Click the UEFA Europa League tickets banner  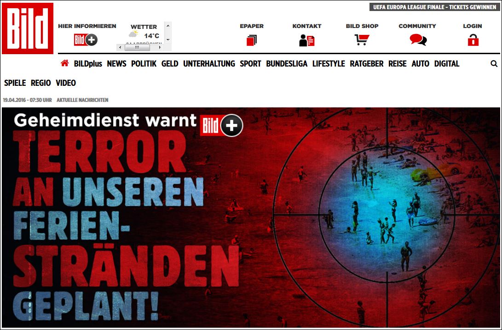[x=434, y=7]
